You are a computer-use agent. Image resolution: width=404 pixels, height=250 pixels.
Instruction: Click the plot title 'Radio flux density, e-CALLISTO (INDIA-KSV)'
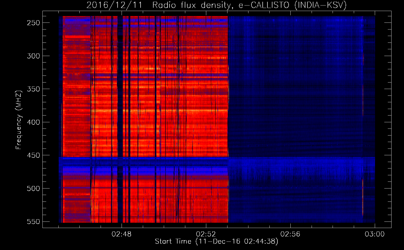(249, 5)
